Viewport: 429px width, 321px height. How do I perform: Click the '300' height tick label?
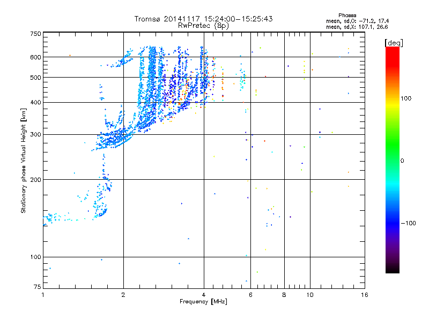coord(35,135)
